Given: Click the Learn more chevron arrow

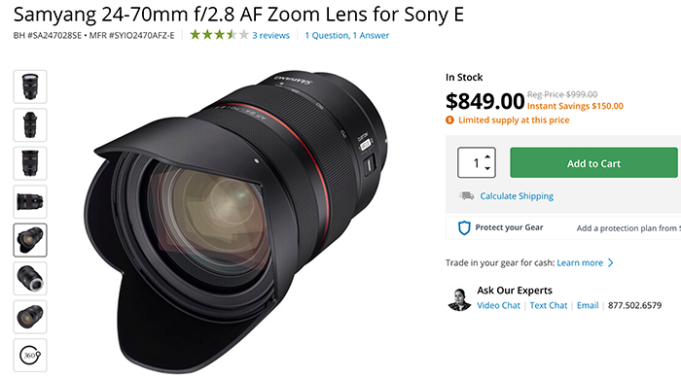Looking at the screenshot, I should [x=611, y=263].
